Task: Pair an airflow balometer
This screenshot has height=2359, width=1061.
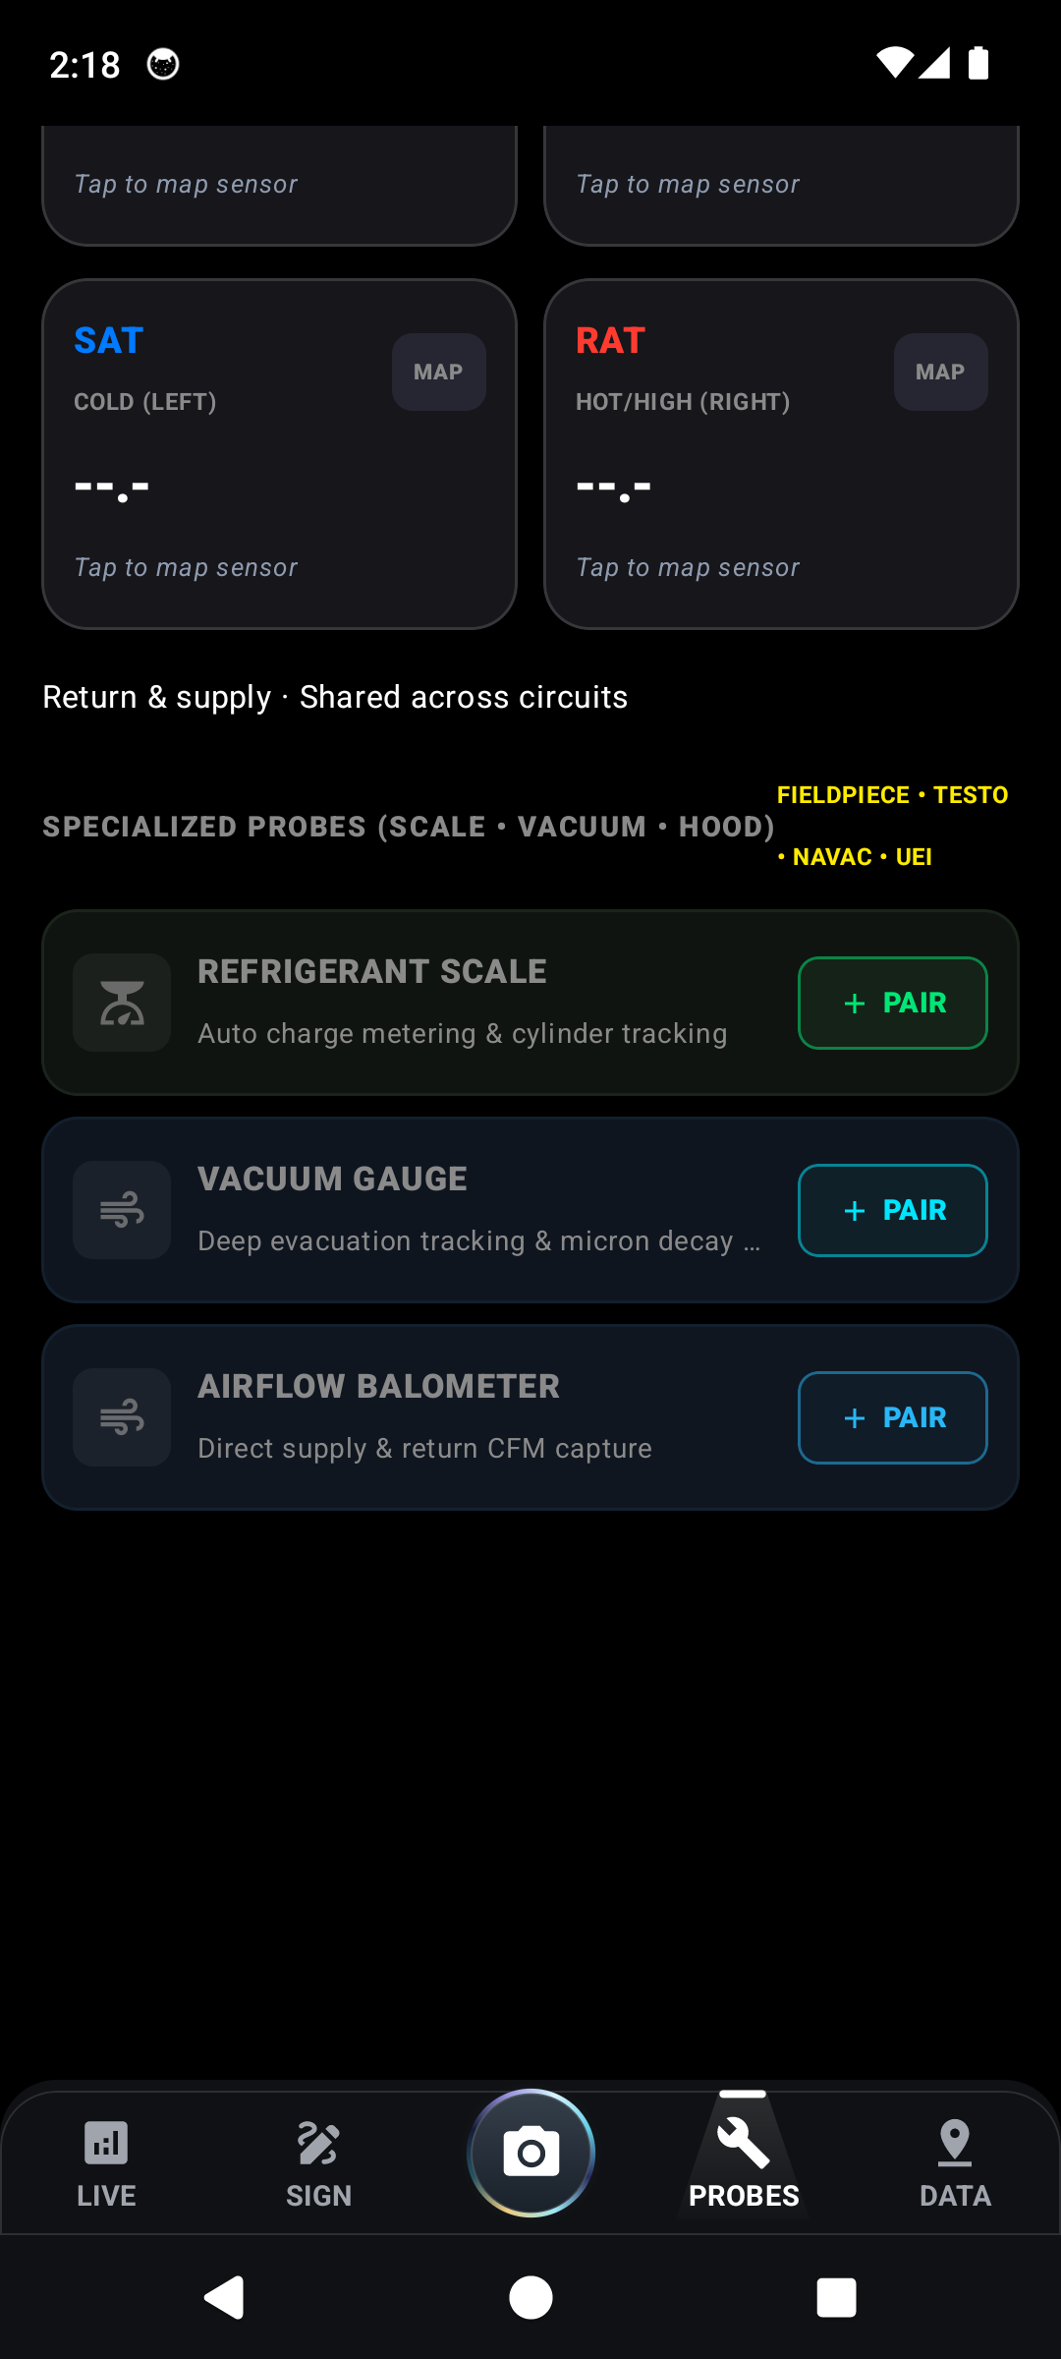Action: [x=893, y=1417]
